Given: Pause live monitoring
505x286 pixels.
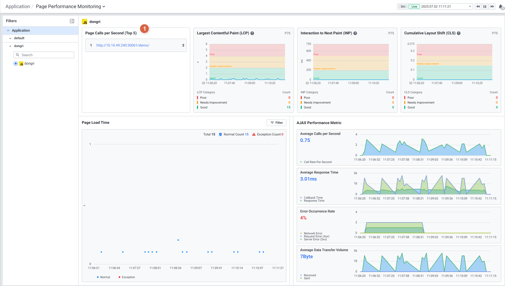Looking at the screenshot, I should 485,6.
